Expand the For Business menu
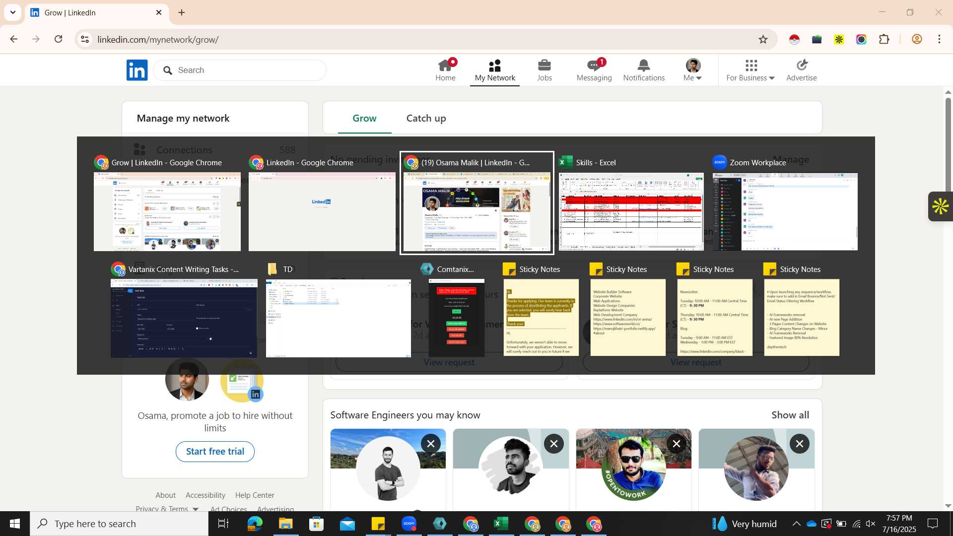The image size is (953, 536). tap(750, 70)
